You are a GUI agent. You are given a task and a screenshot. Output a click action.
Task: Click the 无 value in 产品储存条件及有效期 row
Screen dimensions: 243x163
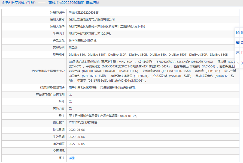70,95
